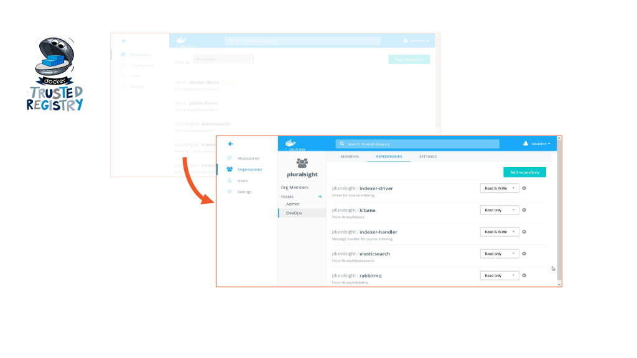The width and height of the screenshot is (637, 358).
Task: Switch to the top Settings tab
Action: [x=427, y=157]
